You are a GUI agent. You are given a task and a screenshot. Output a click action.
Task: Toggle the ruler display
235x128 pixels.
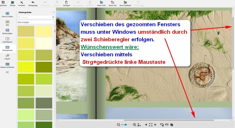(167, 125)
